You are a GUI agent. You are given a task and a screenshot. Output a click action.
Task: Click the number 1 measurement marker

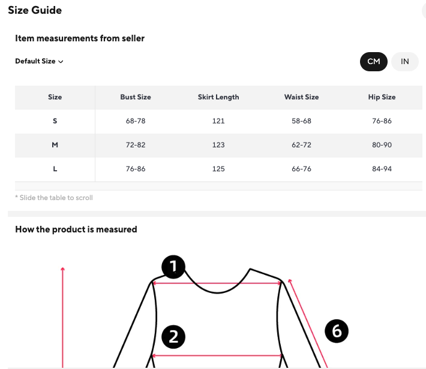tap(173, 267)
